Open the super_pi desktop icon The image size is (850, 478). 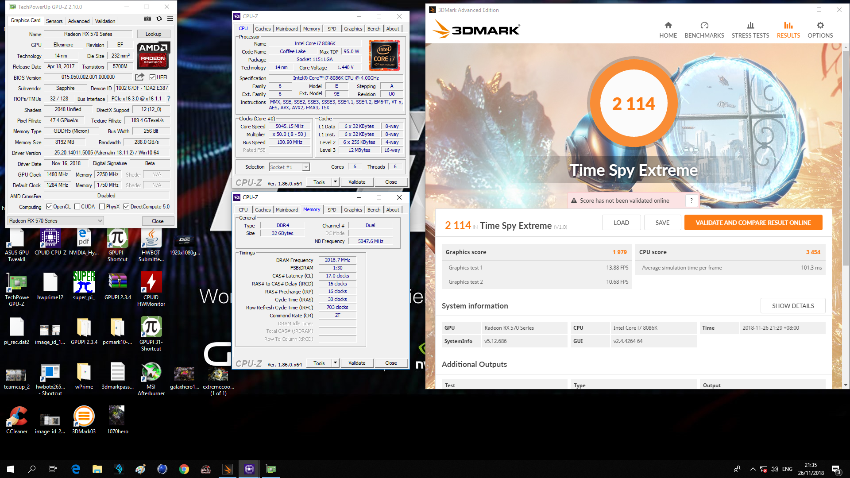coord(84,286)
